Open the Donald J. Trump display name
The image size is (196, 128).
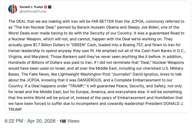[32, 7]
